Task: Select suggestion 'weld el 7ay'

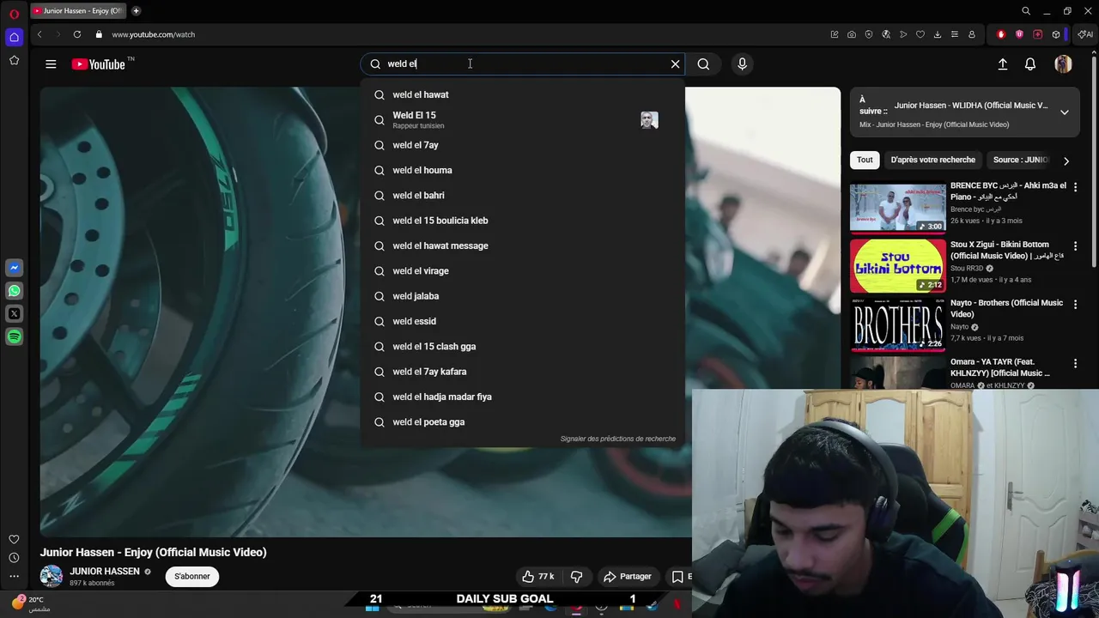Action: 523,145
